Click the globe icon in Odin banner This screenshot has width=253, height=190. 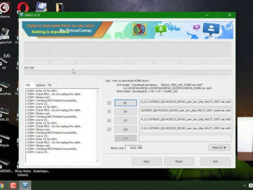click(x=139, y=29)
